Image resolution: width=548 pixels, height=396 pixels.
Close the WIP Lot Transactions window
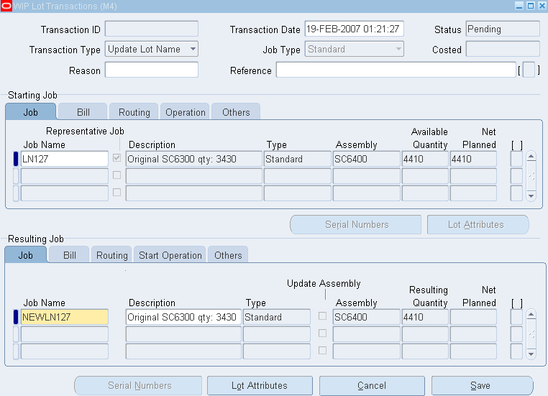(542, 6)
